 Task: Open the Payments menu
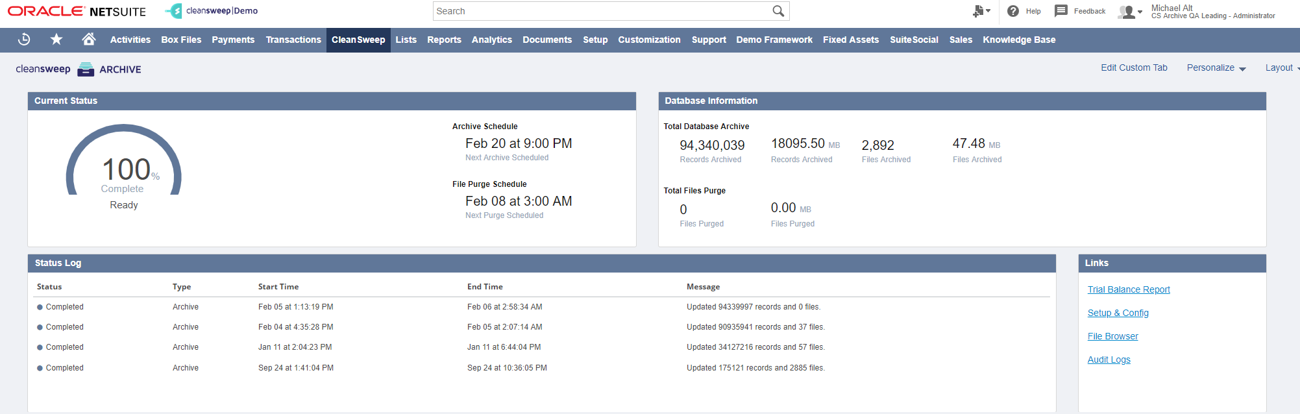point(233,40)
